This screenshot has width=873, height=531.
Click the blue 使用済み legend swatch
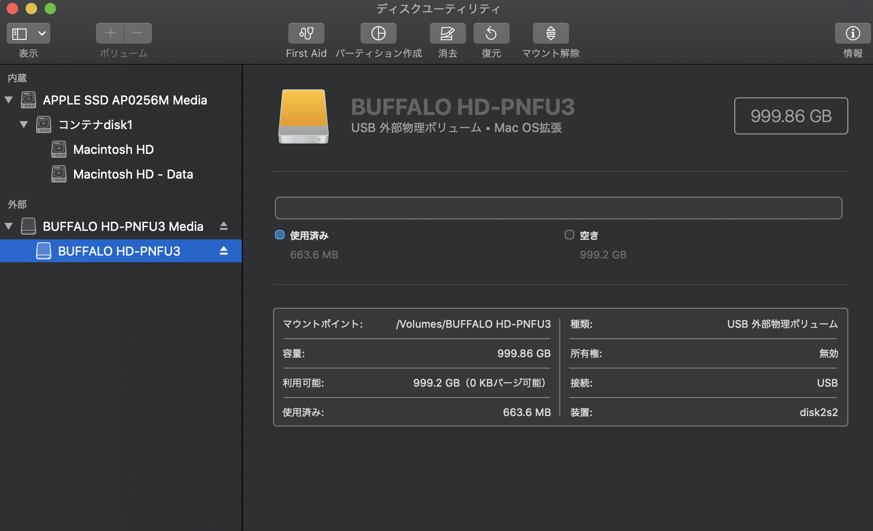coord(280,235)
